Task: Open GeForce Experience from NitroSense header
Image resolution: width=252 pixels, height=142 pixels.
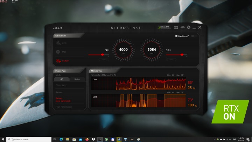Action: click(x=164, y=27)
